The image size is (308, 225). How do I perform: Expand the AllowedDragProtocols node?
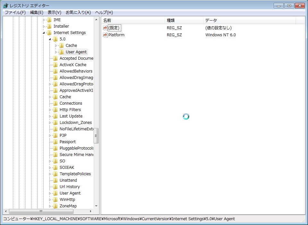(x=50, y=84)
